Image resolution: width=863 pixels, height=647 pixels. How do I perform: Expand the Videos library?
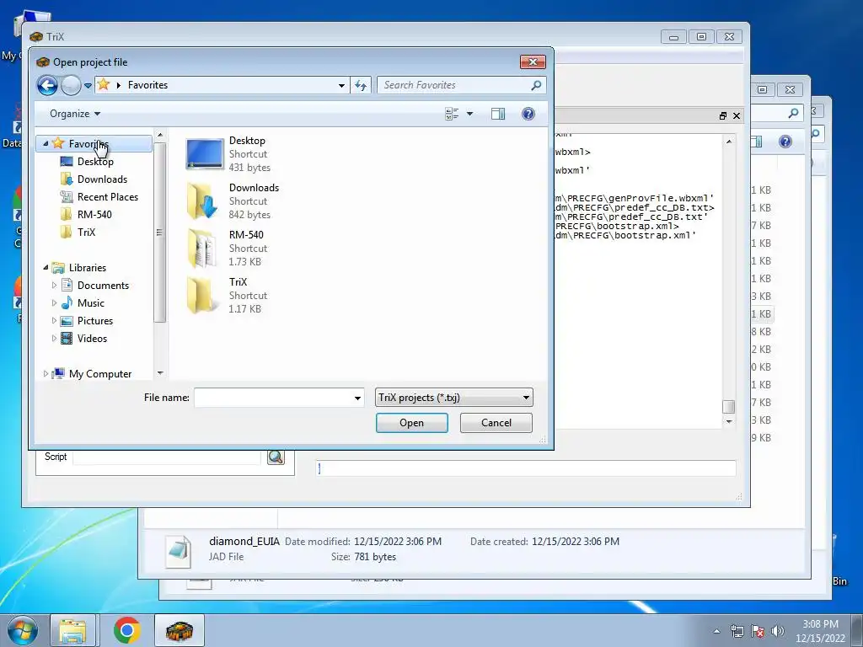point(54,339)
